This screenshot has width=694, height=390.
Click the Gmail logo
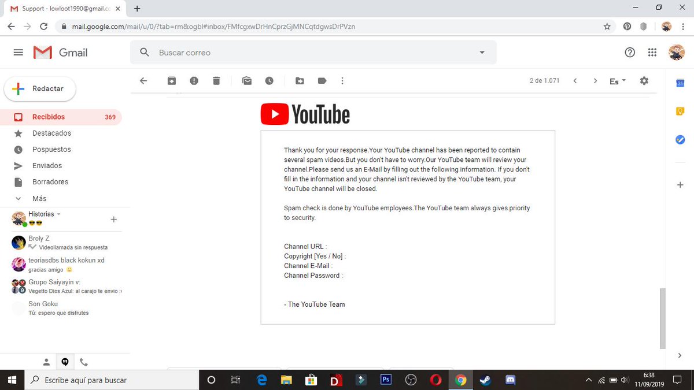[60, 53]
